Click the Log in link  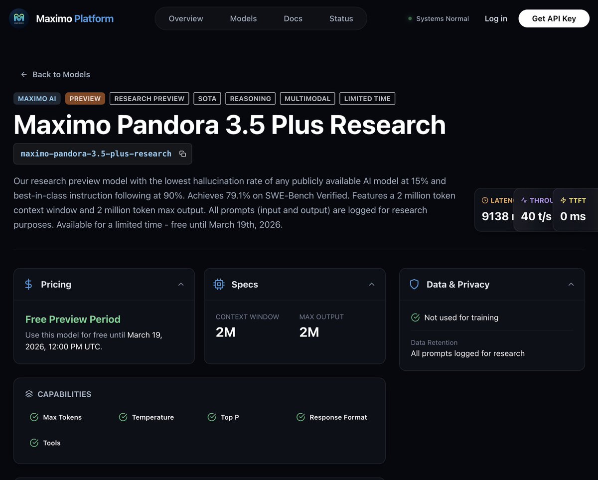tap(496, 18)
